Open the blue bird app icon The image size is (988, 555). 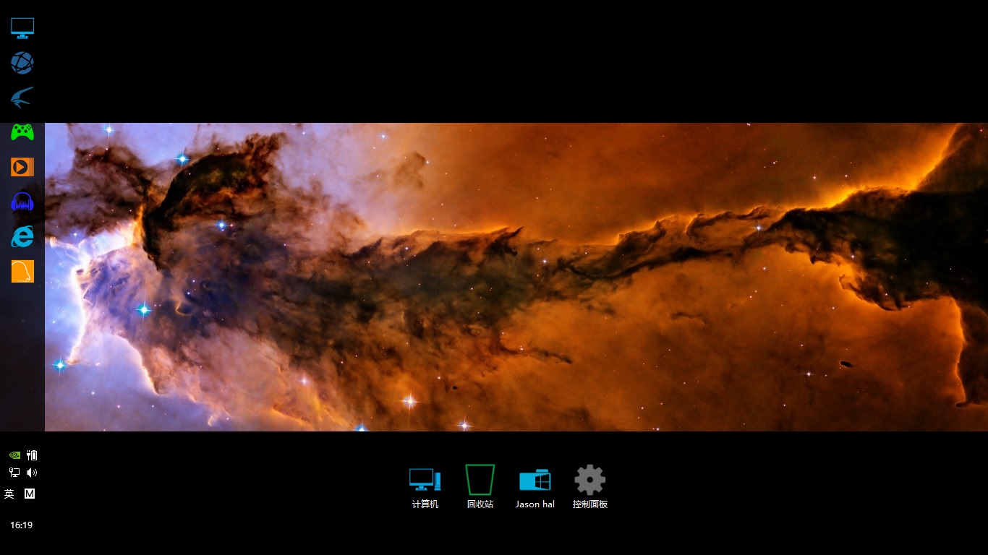(x=22, y=98)
